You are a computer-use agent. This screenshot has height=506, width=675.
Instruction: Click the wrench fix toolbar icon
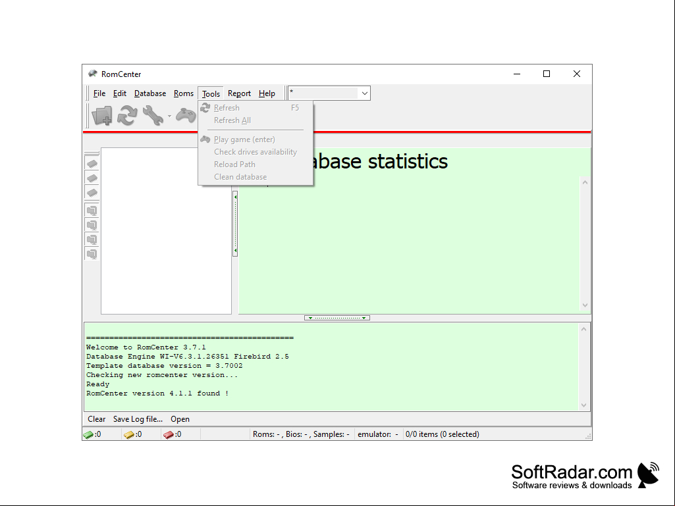tap(153, 116)
